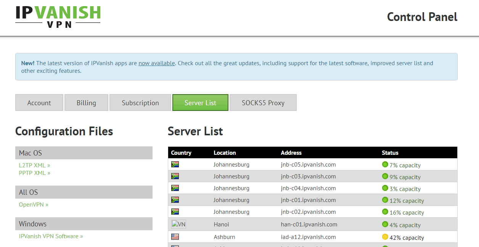Select the address jnb-c04.ipvanish.com
The width and height of the screenshot is (479, 247).
(309, 188)
